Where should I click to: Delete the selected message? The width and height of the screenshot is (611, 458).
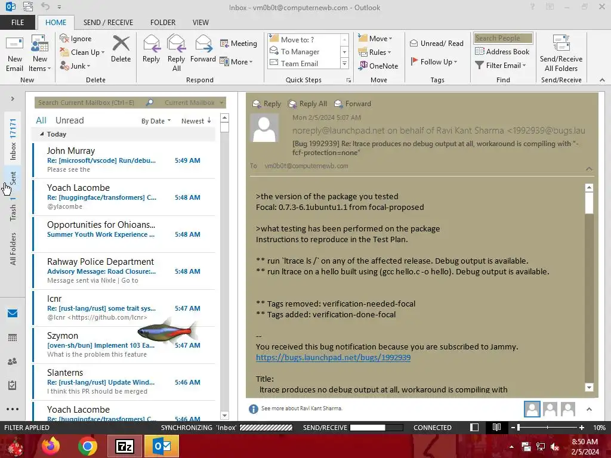click(121, 49)
